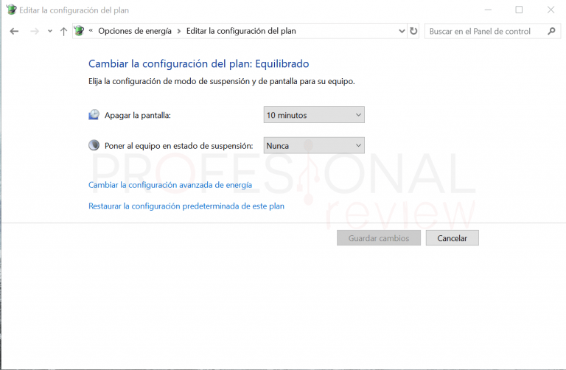Open Apagar la pantalla dropdown
The image size is (566, 370).
314,115
